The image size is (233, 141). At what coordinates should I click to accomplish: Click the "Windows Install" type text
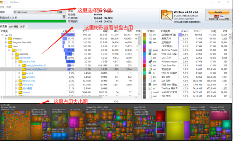point(170,62)
